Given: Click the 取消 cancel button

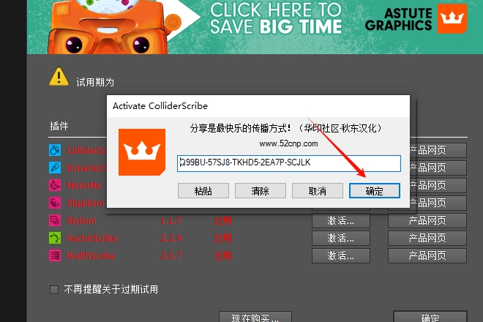Looking at the screenshot, I should (x=318, y=191).
